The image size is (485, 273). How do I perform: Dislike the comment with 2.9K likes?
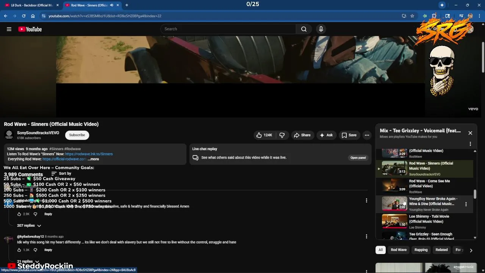pyautogui.click(x=35, y=214)
